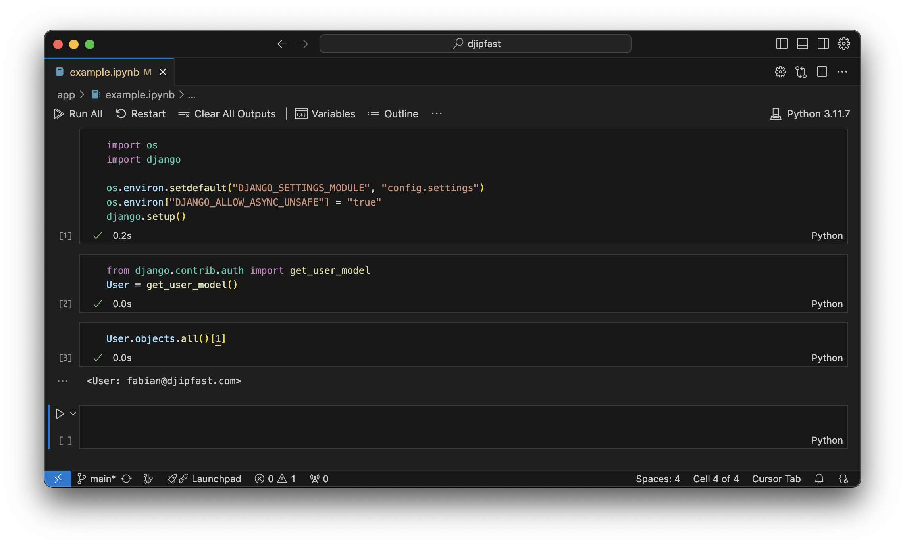The width and height of the screenshot is (905, 546).
Task: Click the Run All play icon
Action: [59, 114]
